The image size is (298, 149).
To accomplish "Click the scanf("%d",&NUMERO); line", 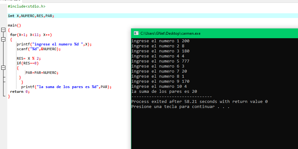I will tap(39, 49).
